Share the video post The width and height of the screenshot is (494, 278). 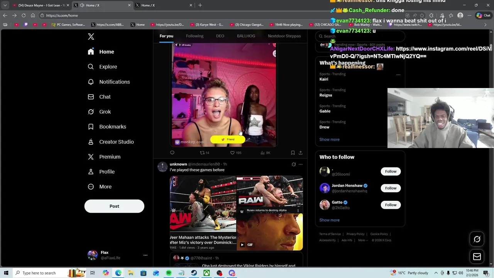click(301, 153)
